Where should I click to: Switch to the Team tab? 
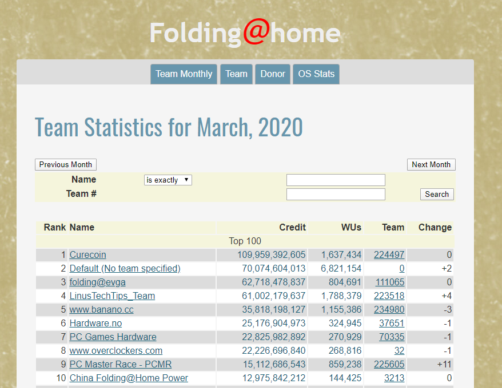pos(236,74)
